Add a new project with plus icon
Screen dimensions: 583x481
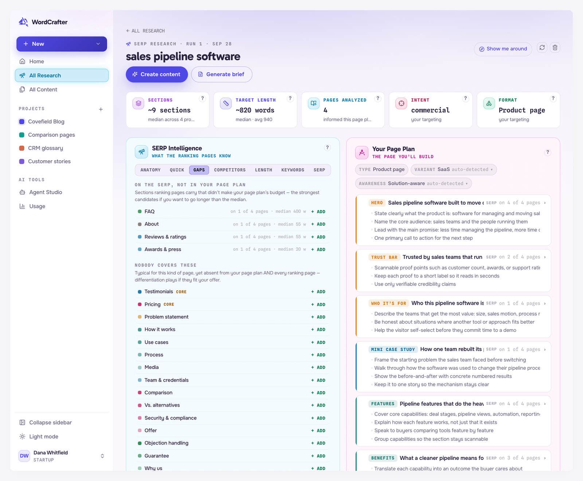pyautogui.click(x=101, y=109)
